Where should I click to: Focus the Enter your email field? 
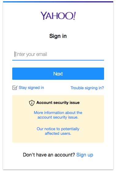58,55
